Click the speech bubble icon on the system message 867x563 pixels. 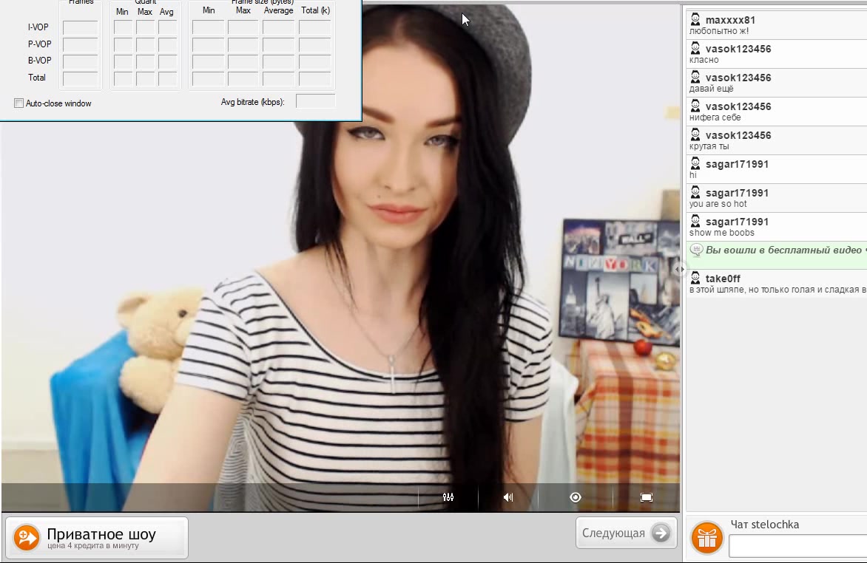click(696, 250)
